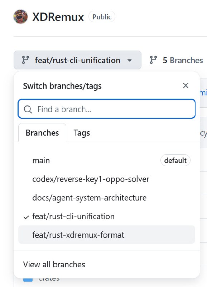
Task: Select the main branch
Action: 107,160
